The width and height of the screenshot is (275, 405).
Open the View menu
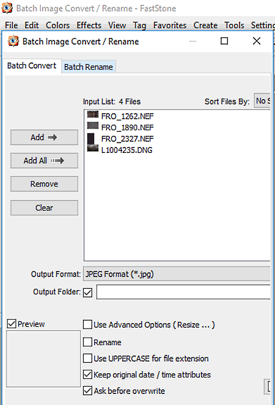pyautogui.click(x=117, y=25)
